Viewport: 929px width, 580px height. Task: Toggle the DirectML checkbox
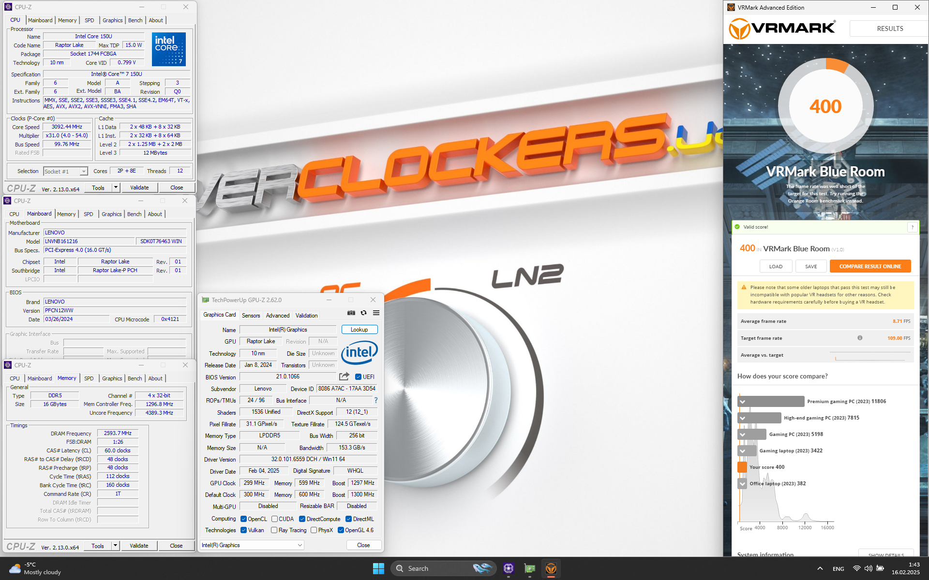348,519
